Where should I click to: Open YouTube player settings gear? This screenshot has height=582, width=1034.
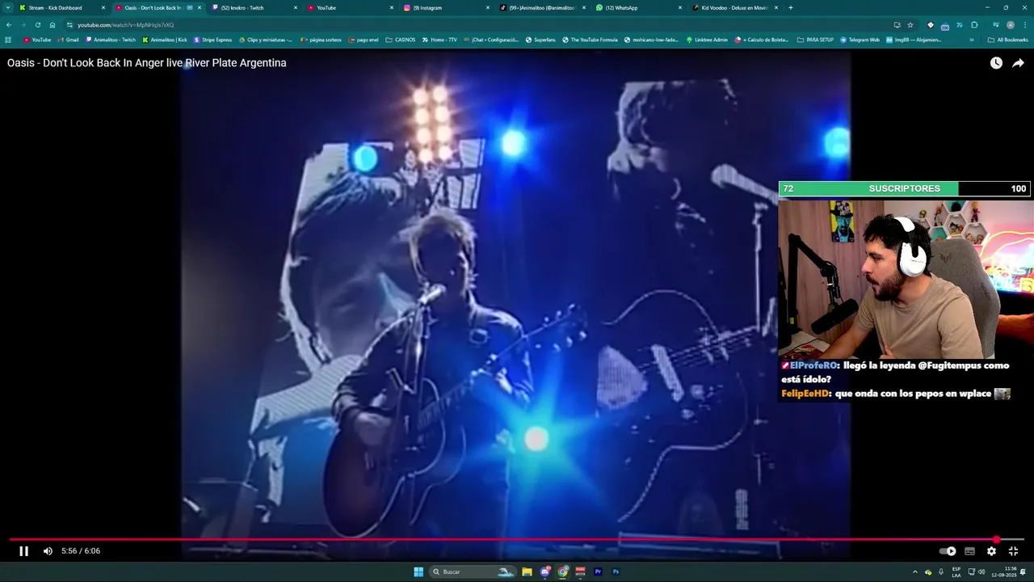click(991, 551)
